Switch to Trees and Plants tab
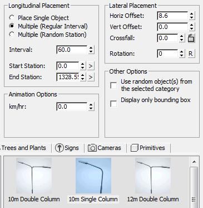Screen dimensions: 203x208 (x=25, y=148)
